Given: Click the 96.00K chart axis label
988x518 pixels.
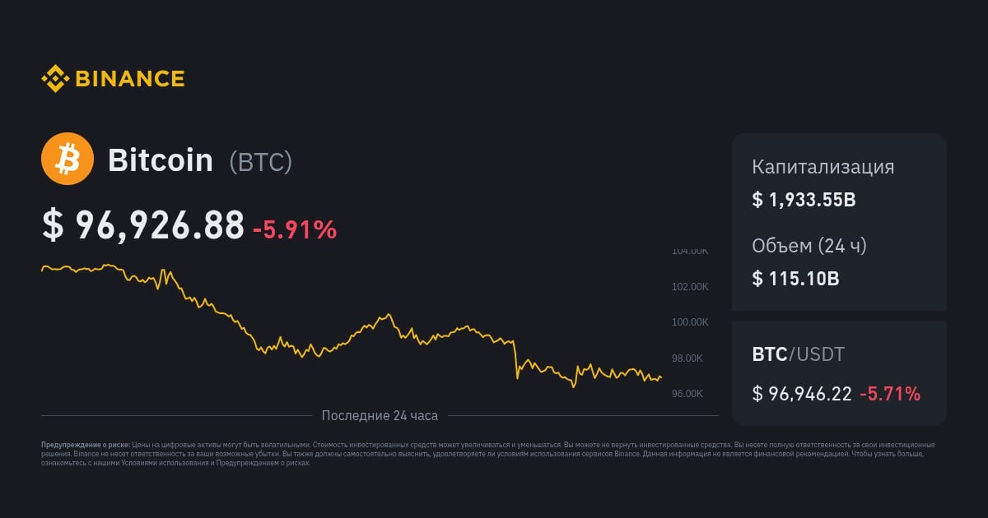Looking at the screenshot, I should [687, 394].
